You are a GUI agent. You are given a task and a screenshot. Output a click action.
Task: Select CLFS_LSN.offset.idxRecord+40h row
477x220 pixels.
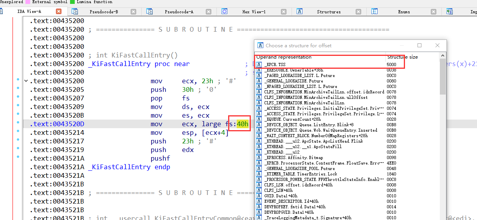347,185
